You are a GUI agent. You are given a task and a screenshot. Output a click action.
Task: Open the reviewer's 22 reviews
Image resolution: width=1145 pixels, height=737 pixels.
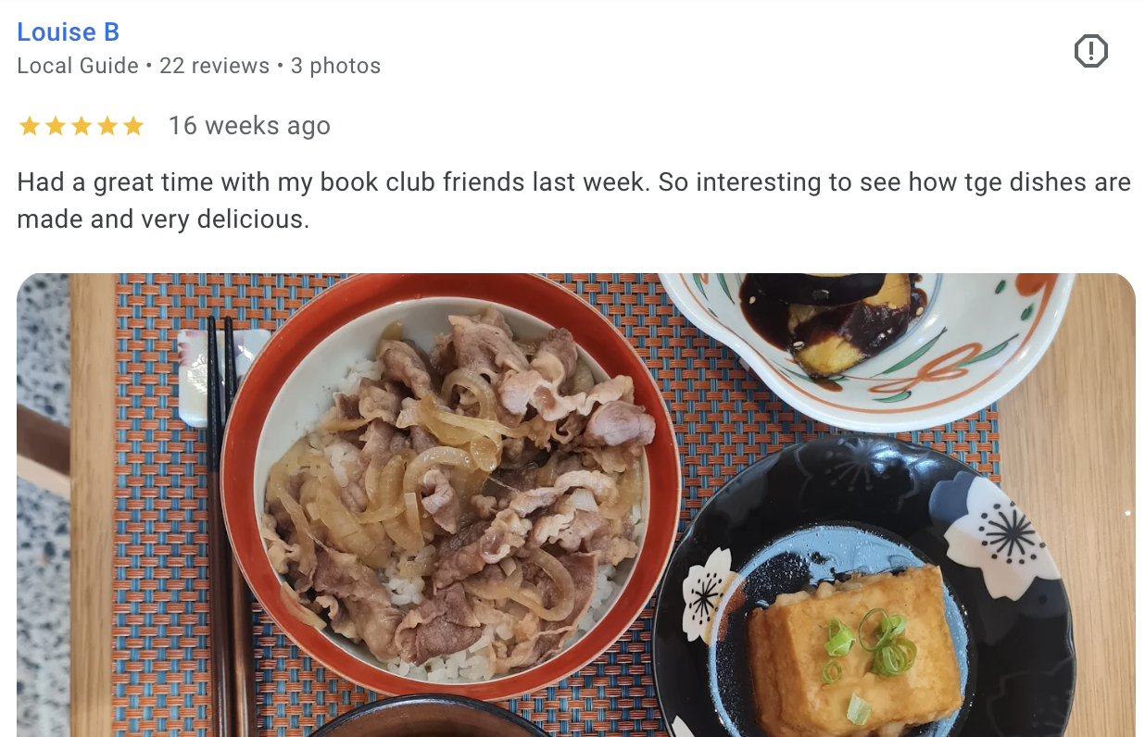(x=214, y=66)
